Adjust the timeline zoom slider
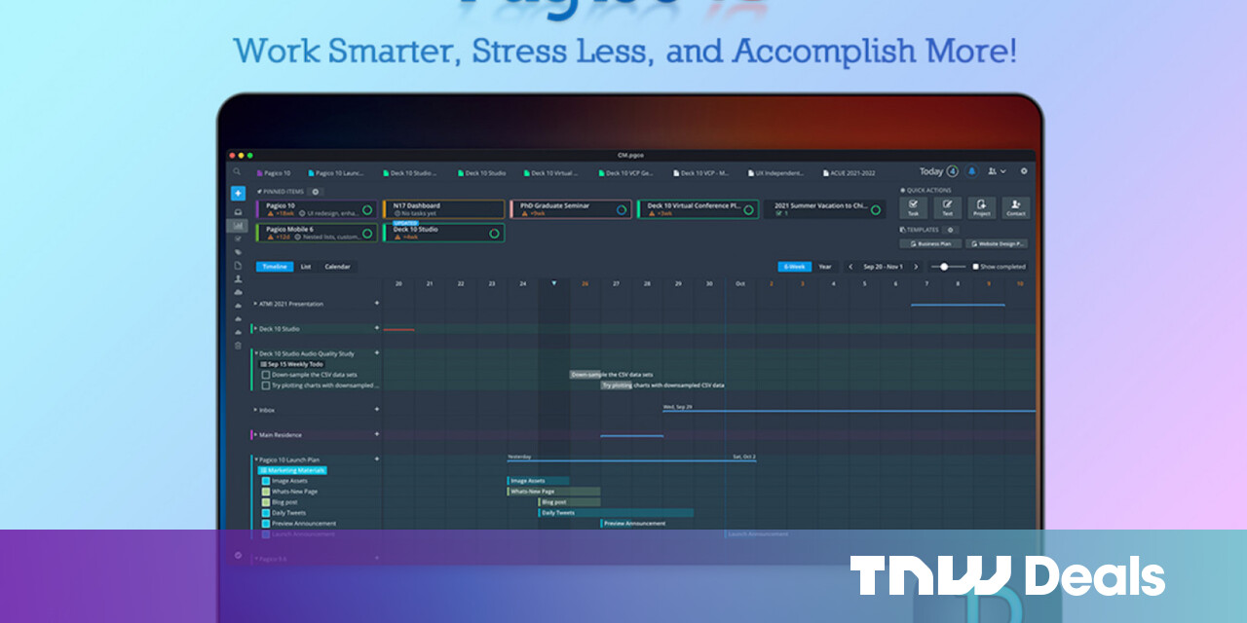Screen dimensions: 1247x623 tap(944, 267)
